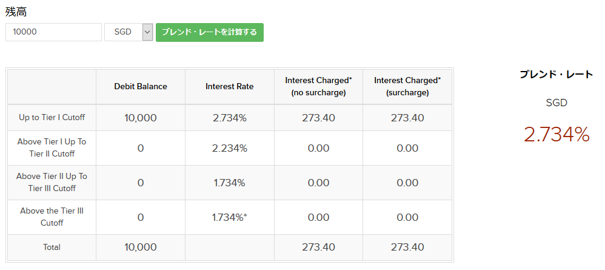Click the balance input field showing 10000
The image size is (605, 270).
click(53, 32)
